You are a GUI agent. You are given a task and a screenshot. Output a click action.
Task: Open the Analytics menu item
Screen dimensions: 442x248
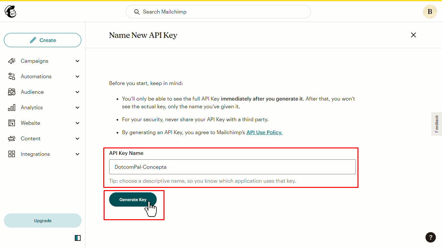43,107
